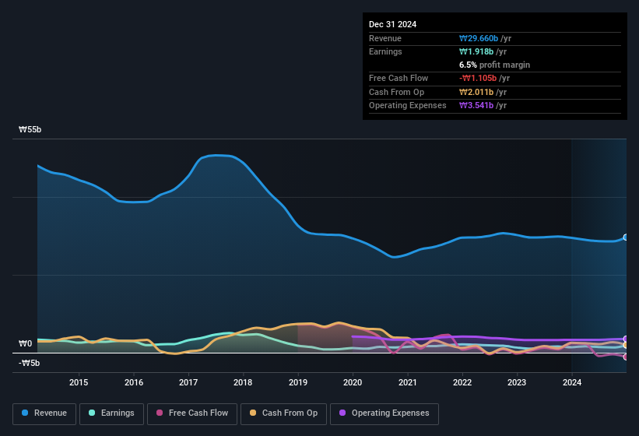Click the 2016 x-axis label

coord(134,382)
